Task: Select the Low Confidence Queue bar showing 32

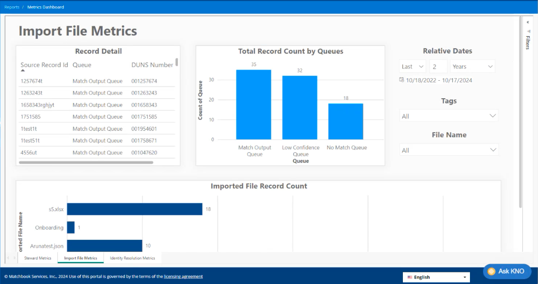Action: coord(299,107)
